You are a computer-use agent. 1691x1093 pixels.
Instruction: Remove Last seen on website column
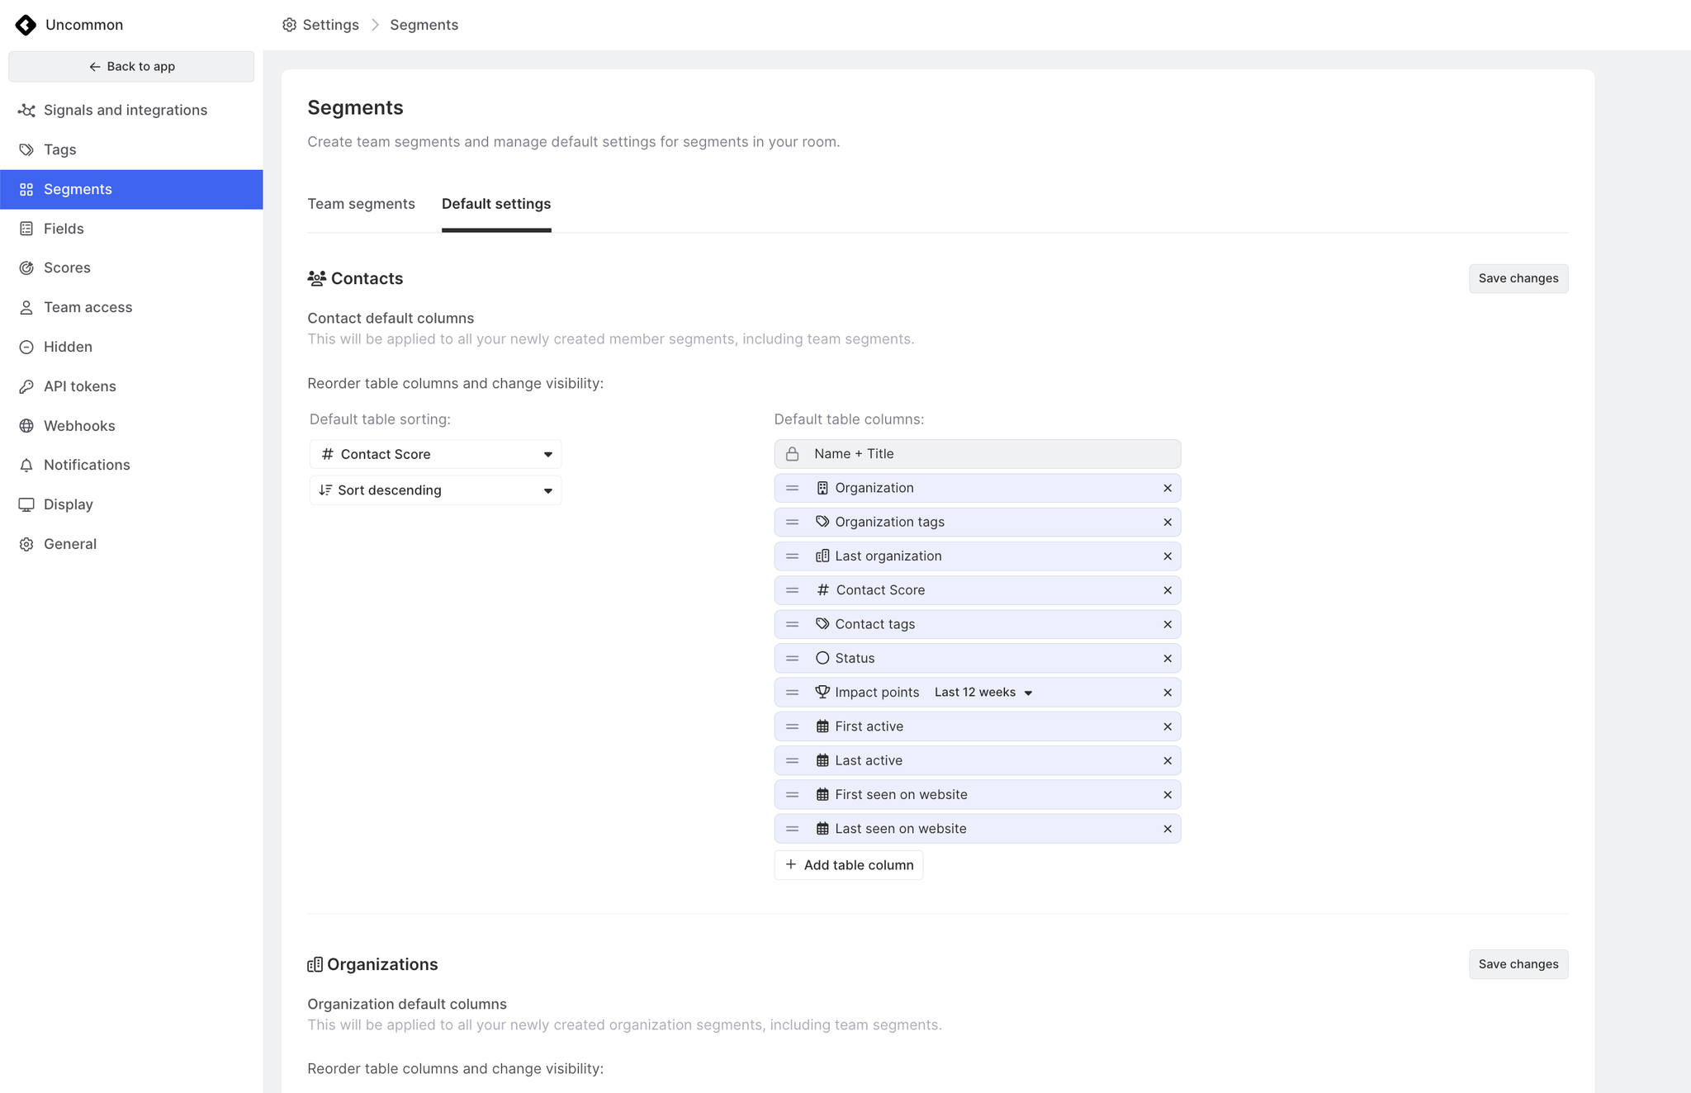point(1167,829)
